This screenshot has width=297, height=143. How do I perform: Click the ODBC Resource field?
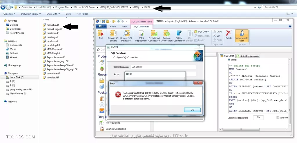click(163, 67)
